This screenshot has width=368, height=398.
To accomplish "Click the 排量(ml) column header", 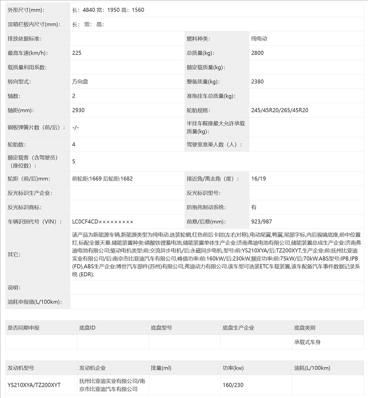I will [x=161, y=368].
